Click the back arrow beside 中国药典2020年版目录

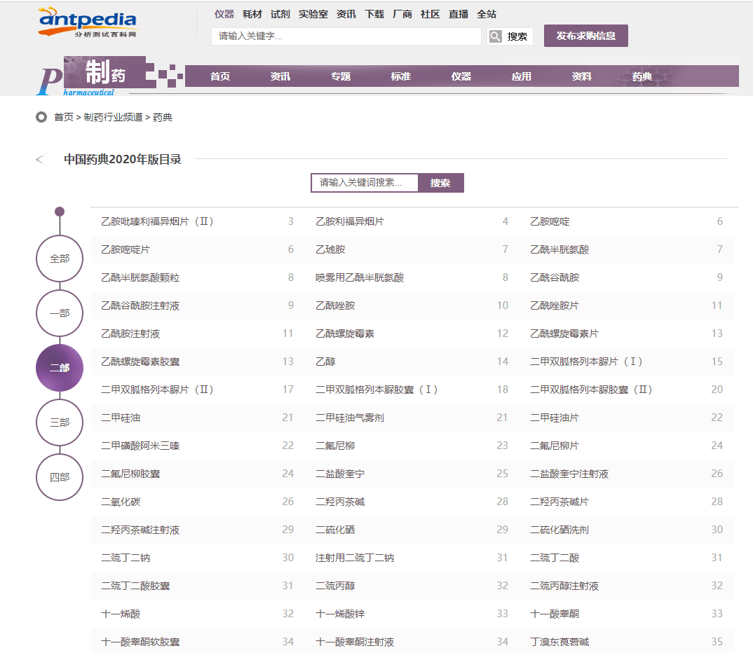click(41, 159)
